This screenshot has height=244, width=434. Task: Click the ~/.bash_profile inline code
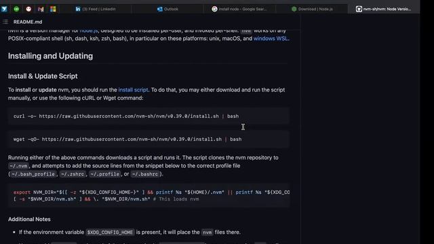click(33, 174)
